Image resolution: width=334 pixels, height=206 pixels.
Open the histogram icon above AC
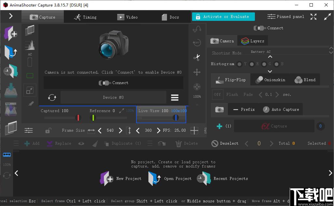click(30, 45)
